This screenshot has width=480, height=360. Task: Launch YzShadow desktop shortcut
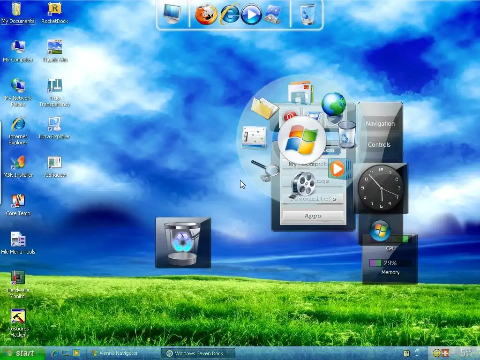click(54, 167)
